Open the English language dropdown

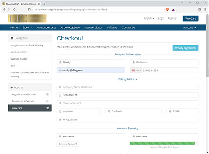pos(149,18)
